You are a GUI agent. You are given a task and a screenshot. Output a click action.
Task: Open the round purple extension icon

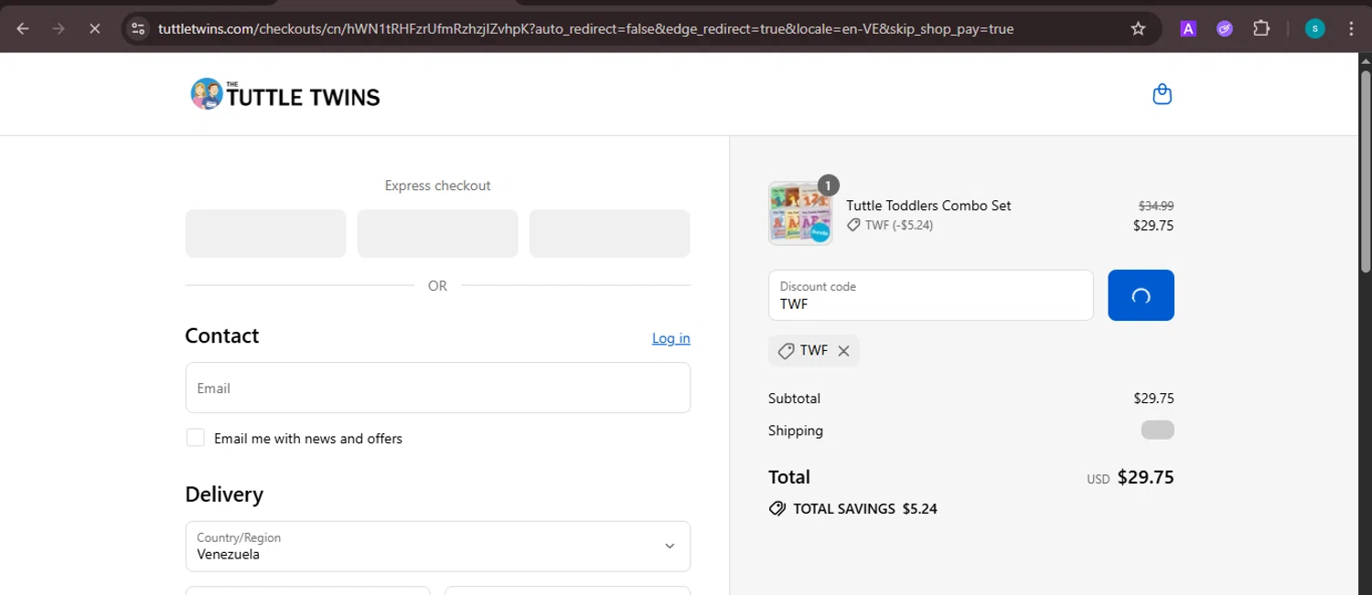pos(1225,28)
